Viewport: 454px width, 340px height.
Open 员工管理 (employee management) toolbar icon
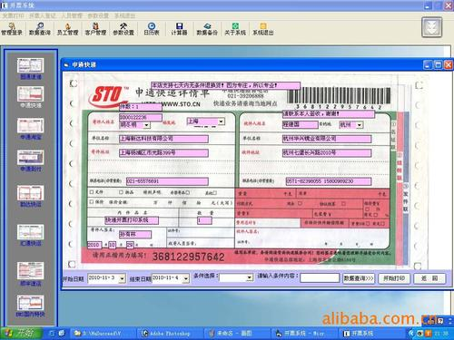click(68, 29)
